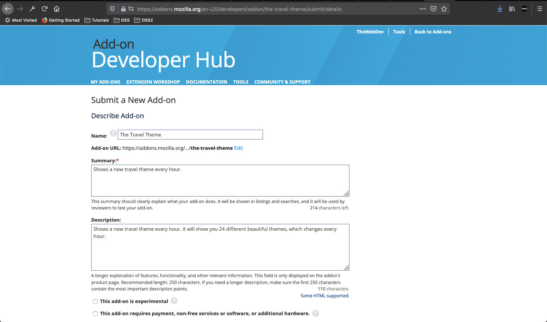Open TOOLS in the hub navigation

241,82
